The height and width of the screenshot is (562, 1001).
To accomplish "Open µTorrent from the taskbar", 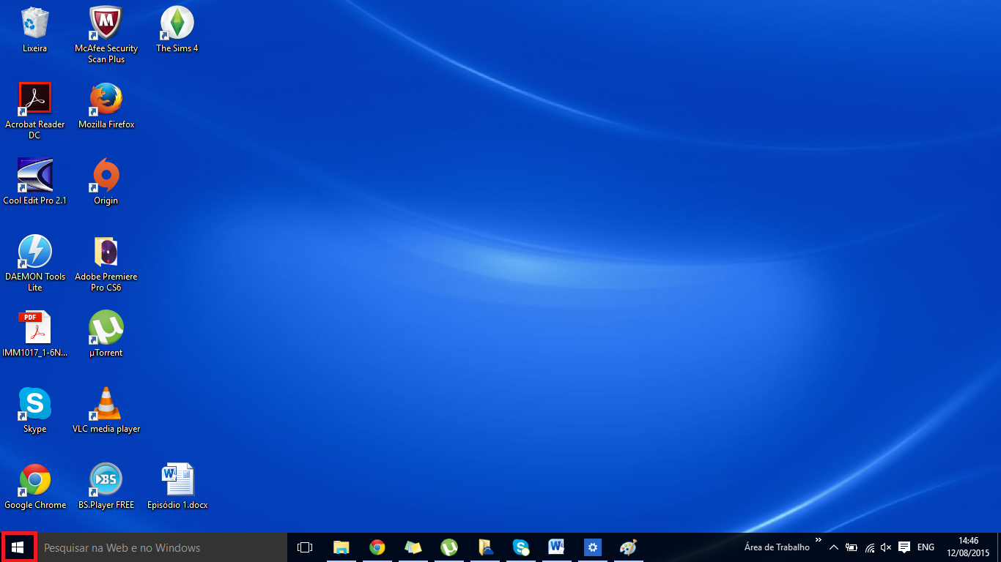I will tap(449, 547).
